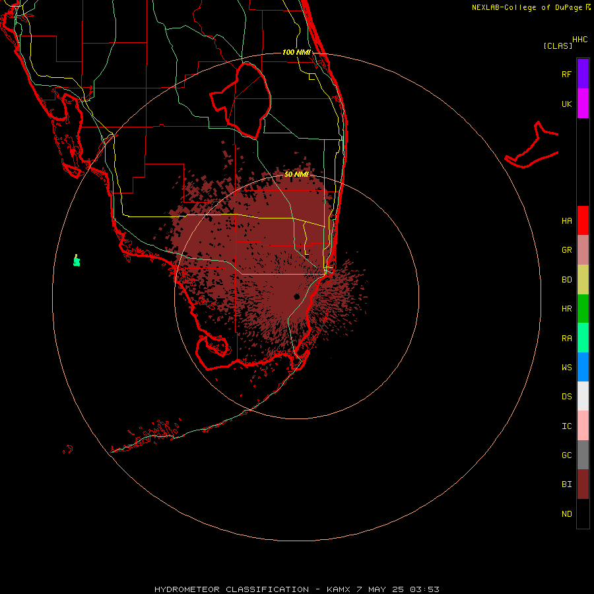This screenshot has height=594, width=594.
Task: Click the WS blue legend swatch
Action: 583,367
